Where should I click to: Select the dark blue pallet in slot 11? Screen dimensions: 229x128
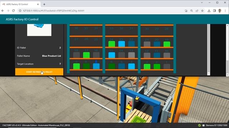(x=157, y=55)
